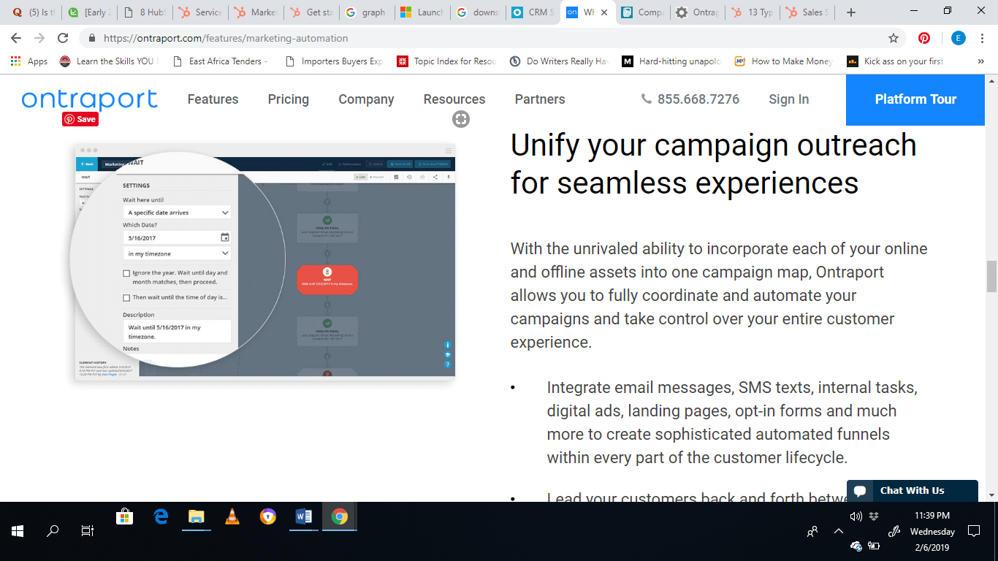Open Microsoft Word from the taskbar
Viewport: 998px width, 561px height.
pos(304,516)
